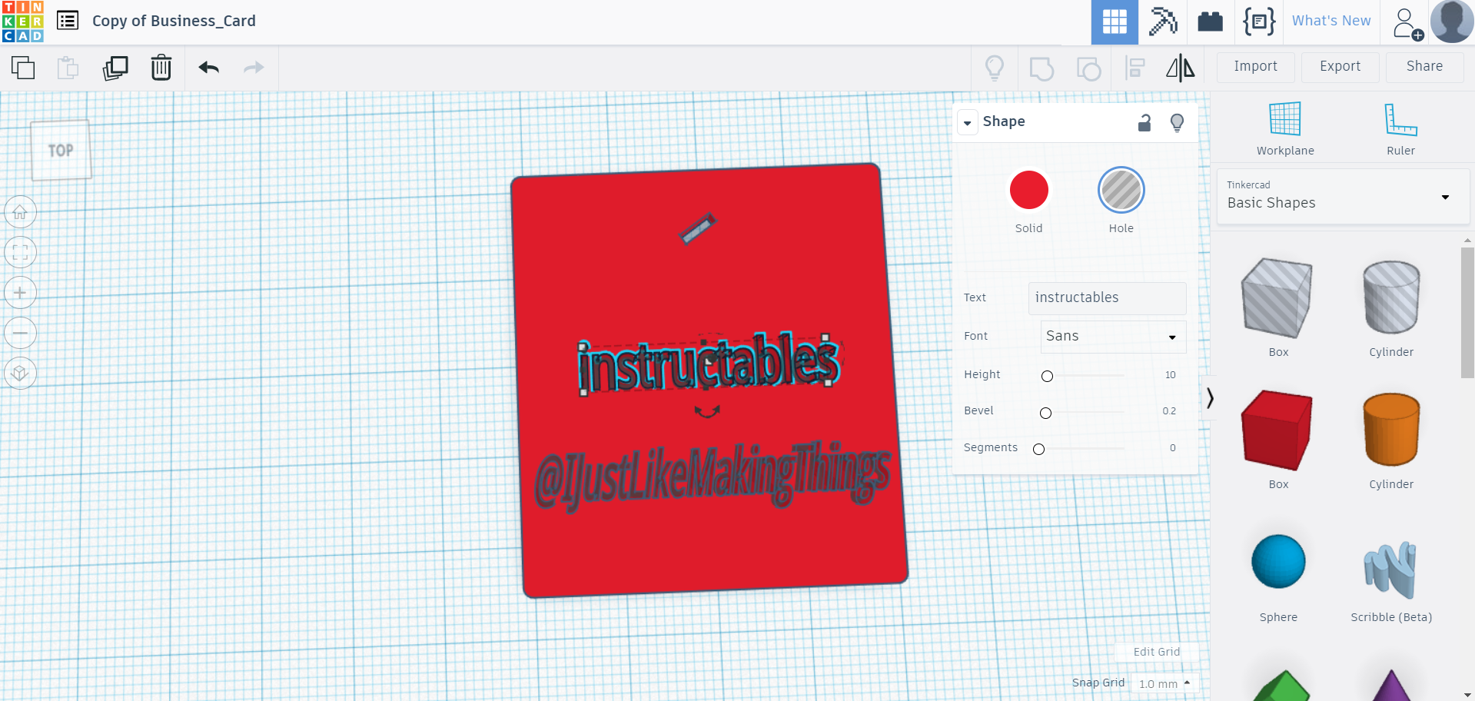Open the Codeblocks braces icon

coord(1259,22)
